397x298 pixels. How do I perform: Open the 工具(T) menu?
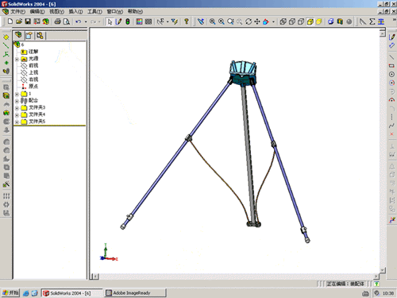point(94,11)
